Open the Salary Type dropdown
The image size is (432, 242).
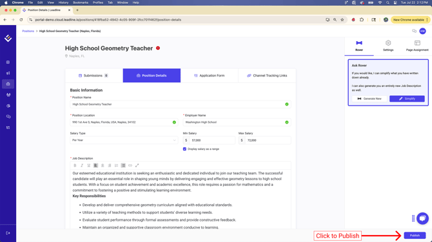[124, 140]
